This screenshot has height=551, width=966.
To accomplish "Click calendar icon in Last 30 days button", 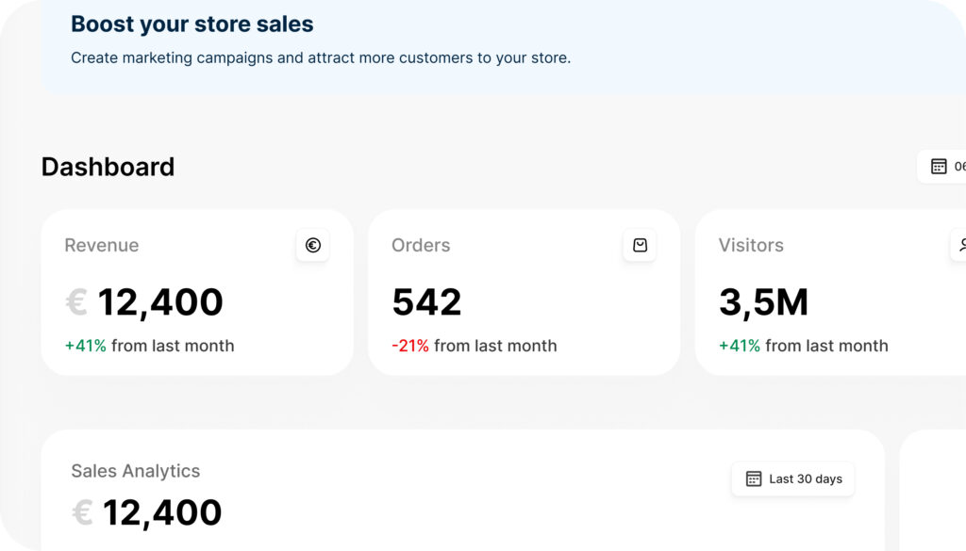I will click(x=754, y=479).
